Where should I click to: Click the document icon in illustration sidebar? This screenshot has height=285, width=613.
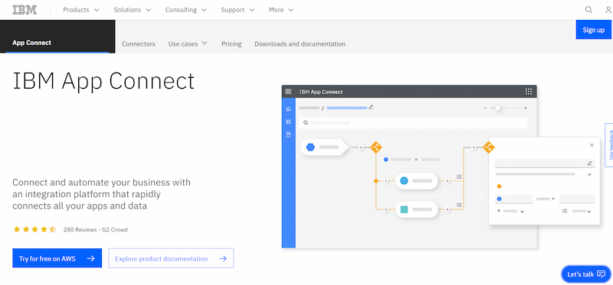[289, 134]
